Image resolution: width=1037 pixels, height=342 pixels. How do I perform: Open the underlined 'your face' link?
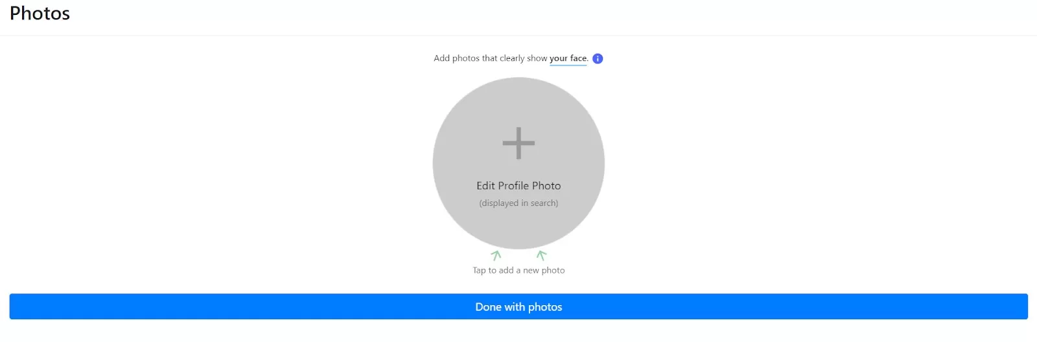pyautogui.click(x=568, y=58)
